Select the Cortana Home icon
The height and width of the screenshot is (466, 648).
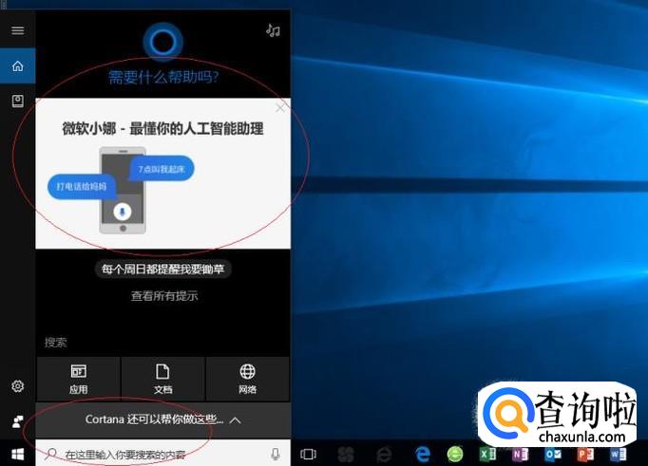coord(17,66)
